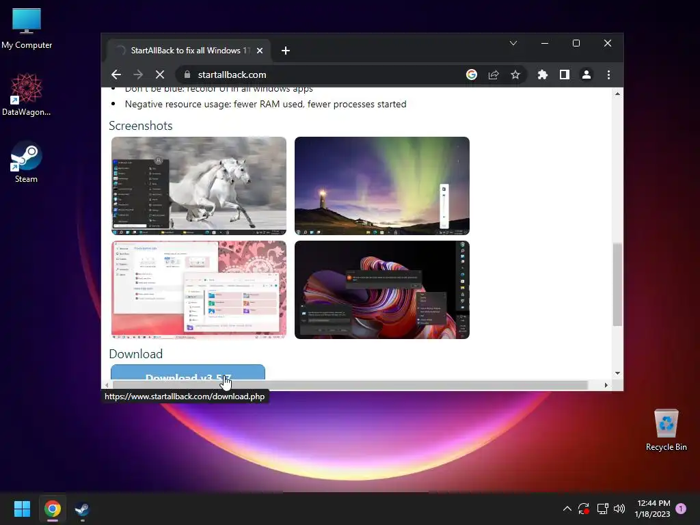Open Chrome's three-dot menu
Viewport: 700px width, 525px height.
click(x=608, y=75)
